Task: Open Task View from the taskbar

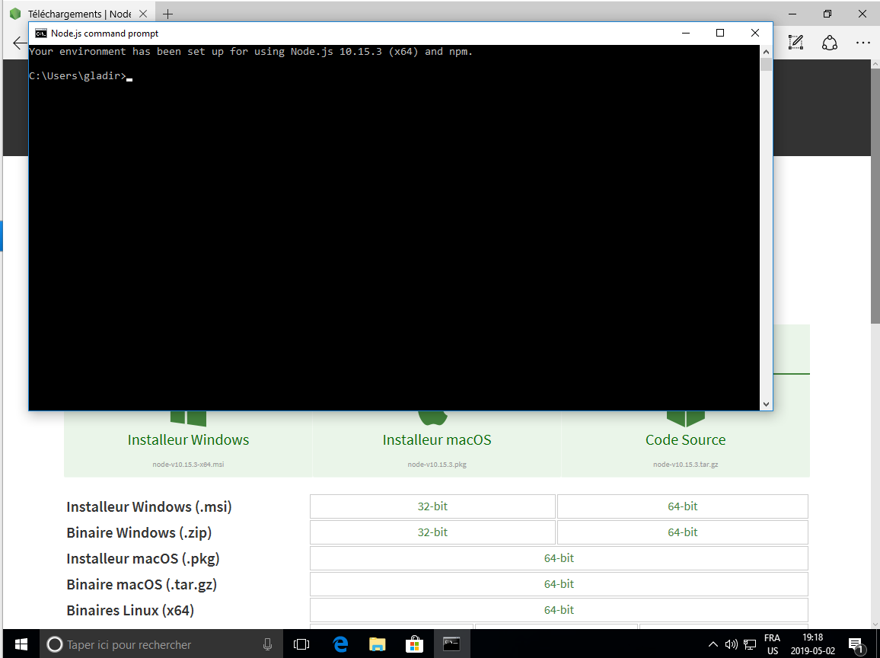Action: point(301,644)
